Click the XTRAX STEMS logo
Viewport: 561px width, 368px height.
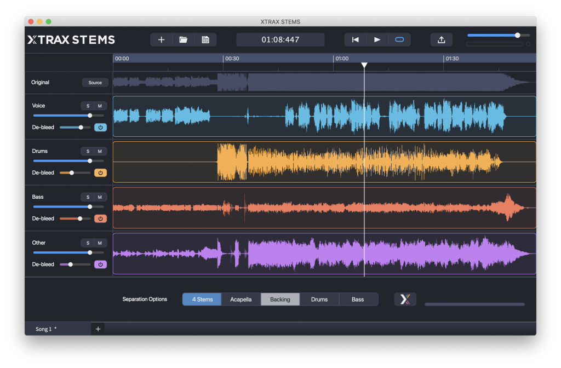tap(71, 39)
